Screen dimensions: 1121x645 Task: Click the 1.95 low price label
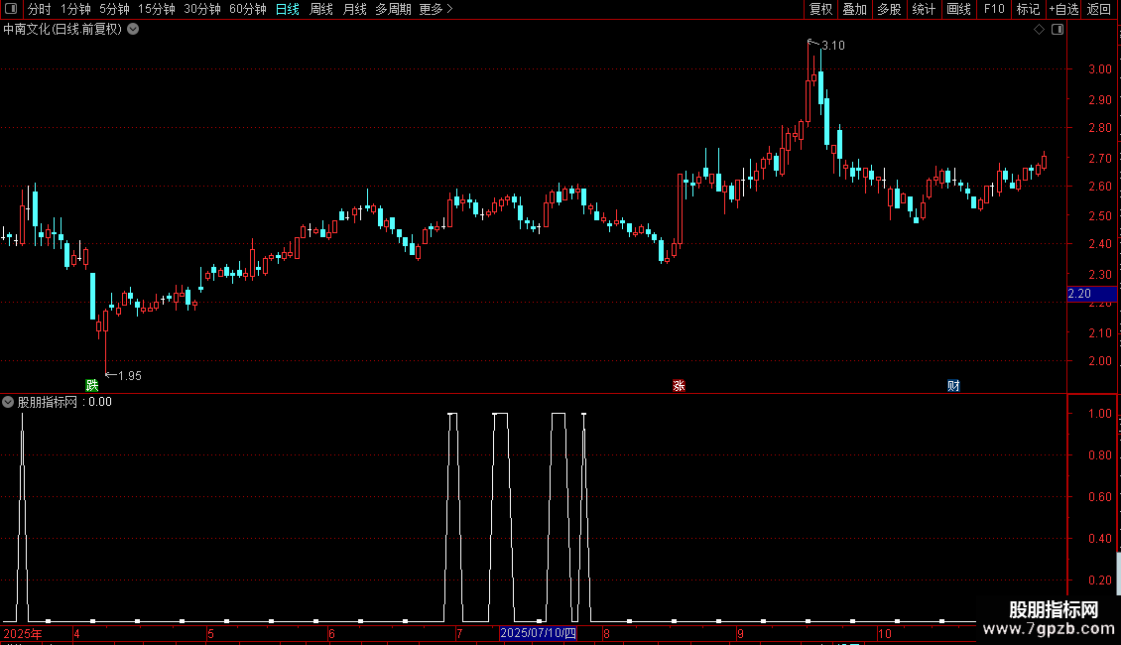tap(129, 376)
